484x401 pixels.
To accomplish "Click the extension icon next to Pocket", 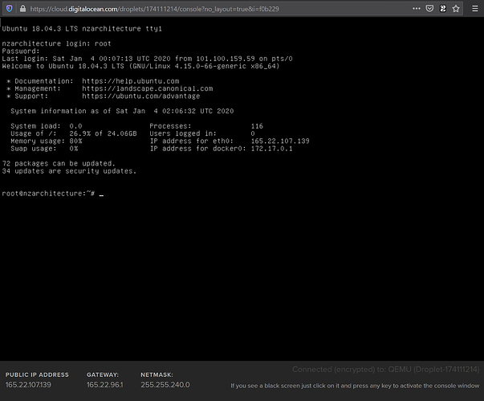I will [442, 9].
